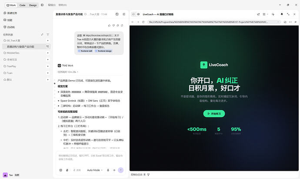Click the calendar-like icon in the chat header

[117, 14]
